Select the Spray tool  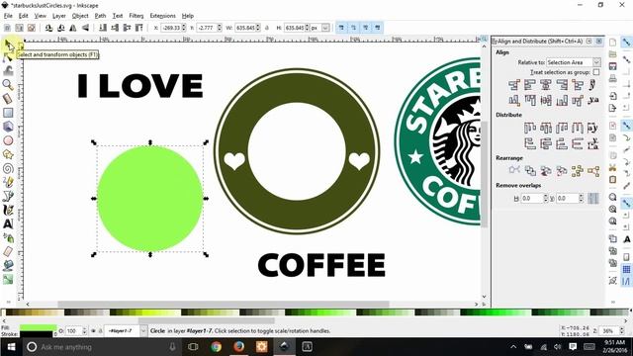click(x=8, y=237)
